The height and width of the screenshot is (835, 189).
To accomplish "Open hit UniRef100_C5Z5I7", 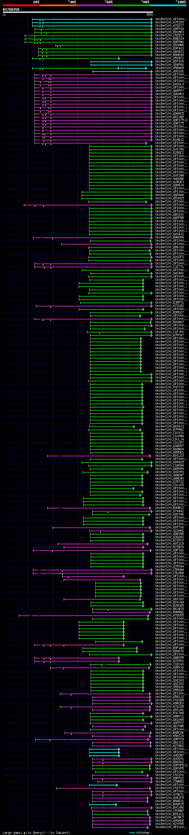I will pyautogui.click(x=170, y=35).
